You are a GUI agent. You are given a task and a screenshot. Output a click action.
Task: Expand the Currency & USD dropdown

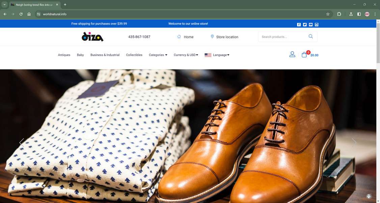pos(186,55)
